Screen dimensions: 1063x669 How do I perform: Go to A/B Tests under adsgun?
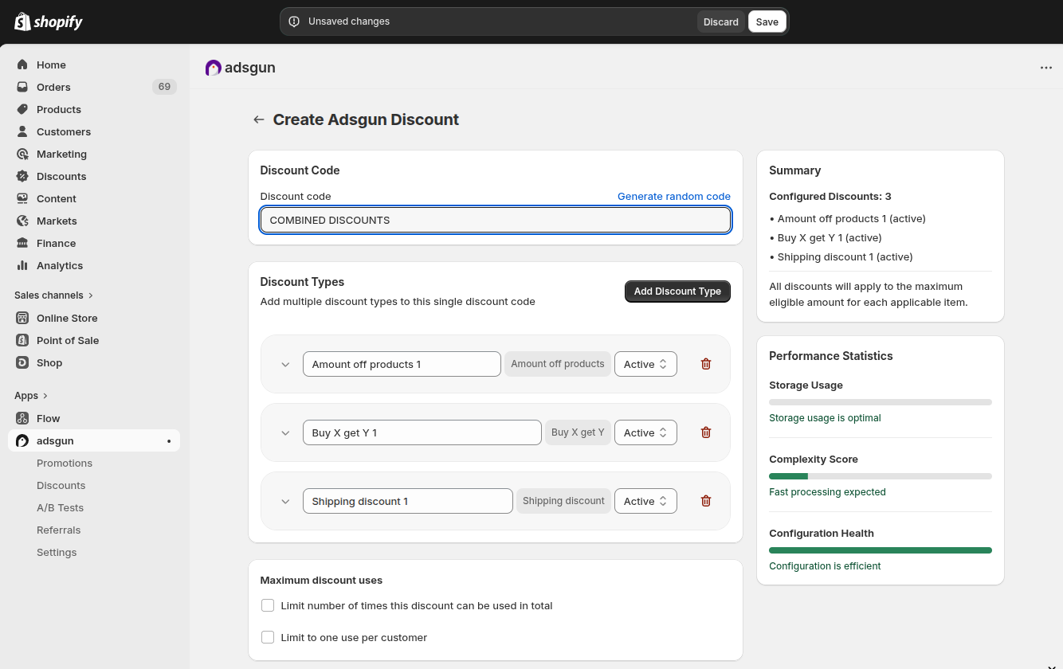[x=60, y=507]
